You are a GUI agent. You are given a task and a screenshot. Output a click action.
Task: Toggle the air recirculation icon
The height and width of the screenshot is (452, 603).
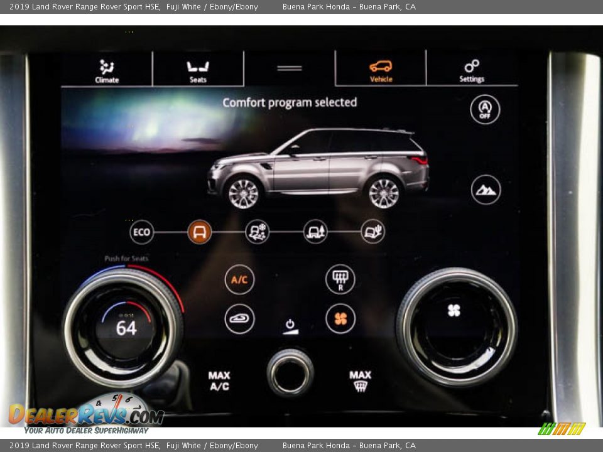click(x=239, y=319)
